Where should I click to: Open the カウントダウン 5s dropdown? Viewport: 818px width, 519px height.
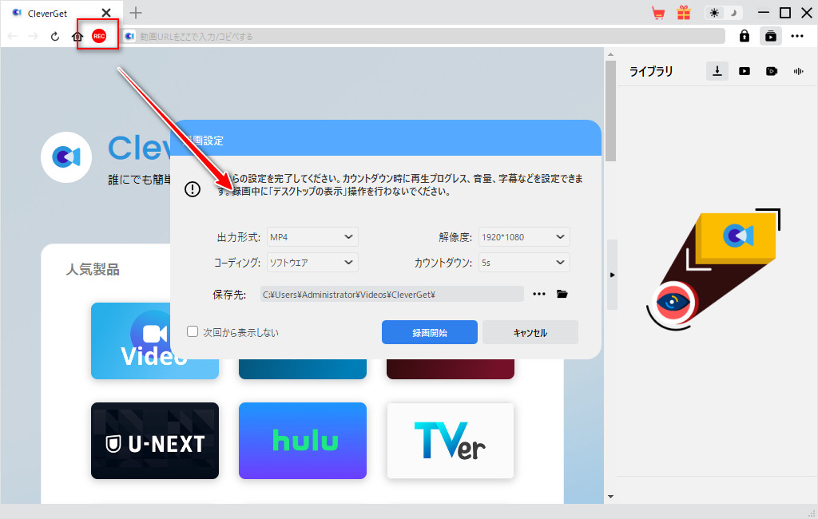[524, 262]
